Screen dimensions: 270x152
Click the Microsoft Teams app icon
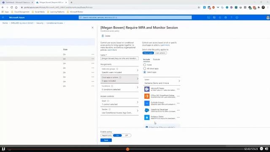point(147,89)
